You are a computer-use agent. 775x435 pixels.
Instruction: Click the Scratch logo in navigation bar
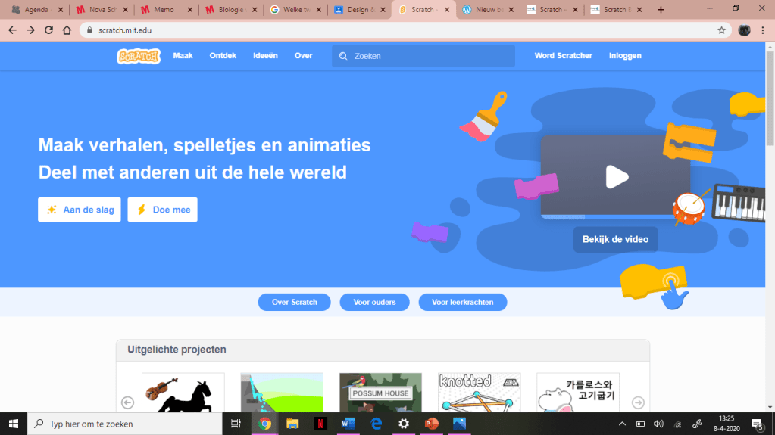point(139,56)
